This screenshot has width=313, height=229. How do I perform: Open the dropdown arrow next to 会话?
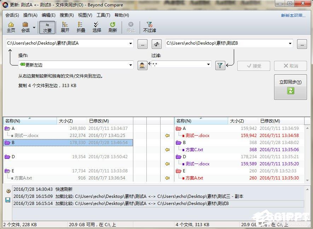pos(34,27)
